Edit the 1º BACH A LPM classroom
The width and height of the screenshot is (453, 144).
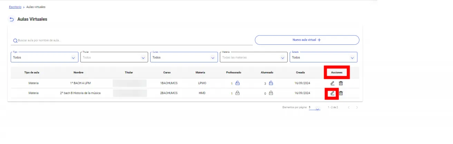332,83
